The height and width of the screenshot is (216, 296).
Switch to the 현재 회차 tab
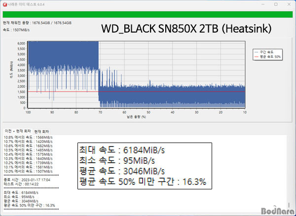pyautogui.click(x=42, y=132)
